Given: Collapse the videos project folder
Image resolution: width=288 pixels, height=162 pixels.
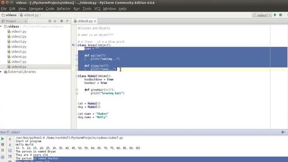Looking at the screenshot, I should [x=1, y=27].
